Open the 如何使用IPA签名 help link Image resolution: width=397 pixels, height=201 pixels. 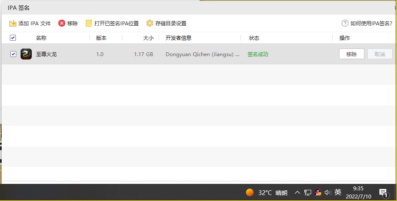pos(367,23)
